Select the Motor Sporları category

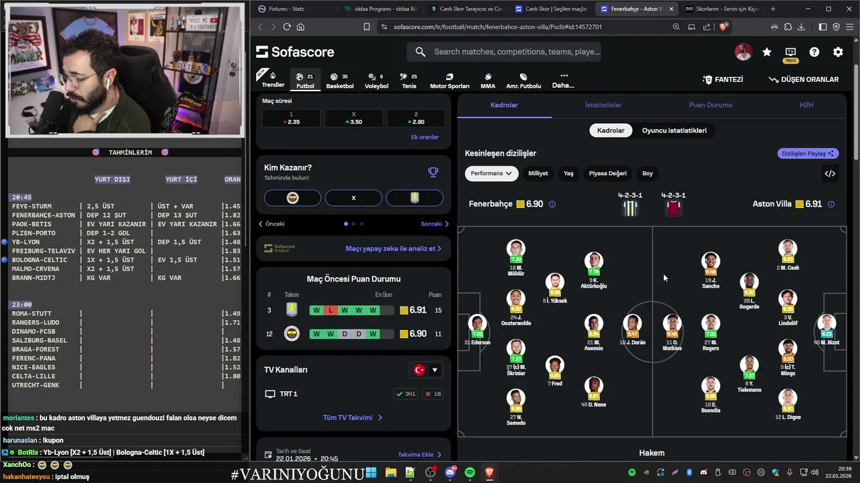[449, 80]
